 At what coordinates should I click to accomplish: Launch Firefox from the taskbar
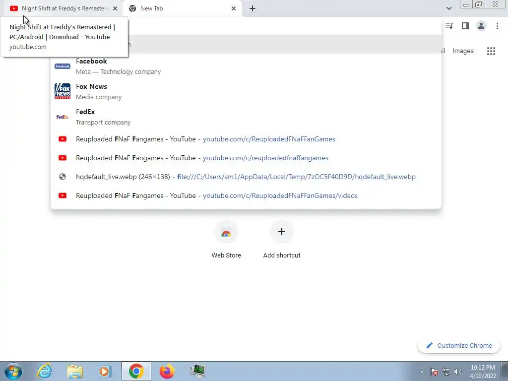click(167, 371)
